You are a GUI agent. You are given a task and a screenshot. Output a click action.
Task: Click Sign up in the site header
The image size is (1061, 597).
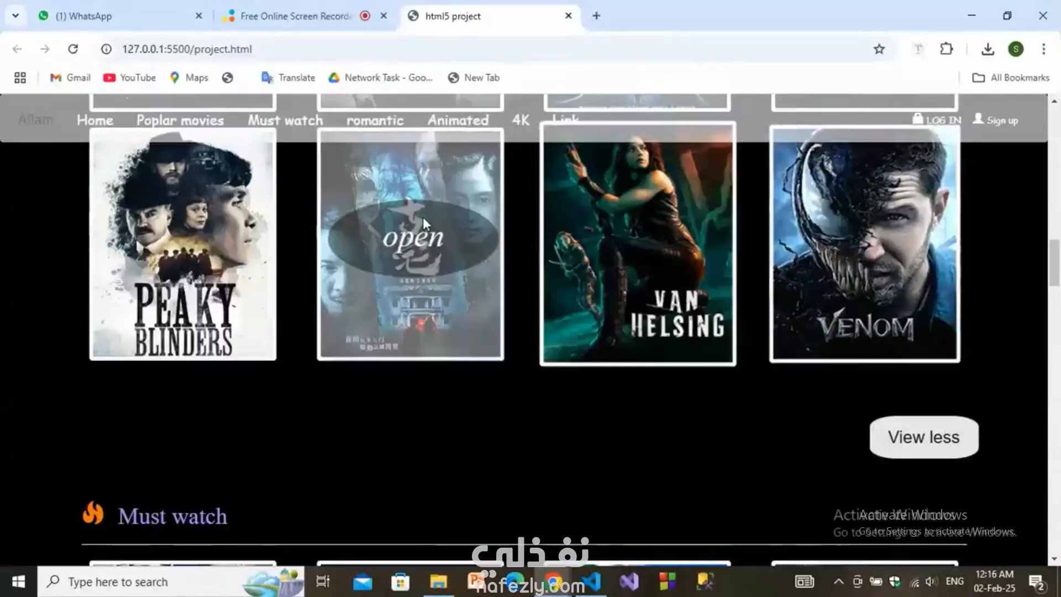pyautogui.click(x=995, y=119)
